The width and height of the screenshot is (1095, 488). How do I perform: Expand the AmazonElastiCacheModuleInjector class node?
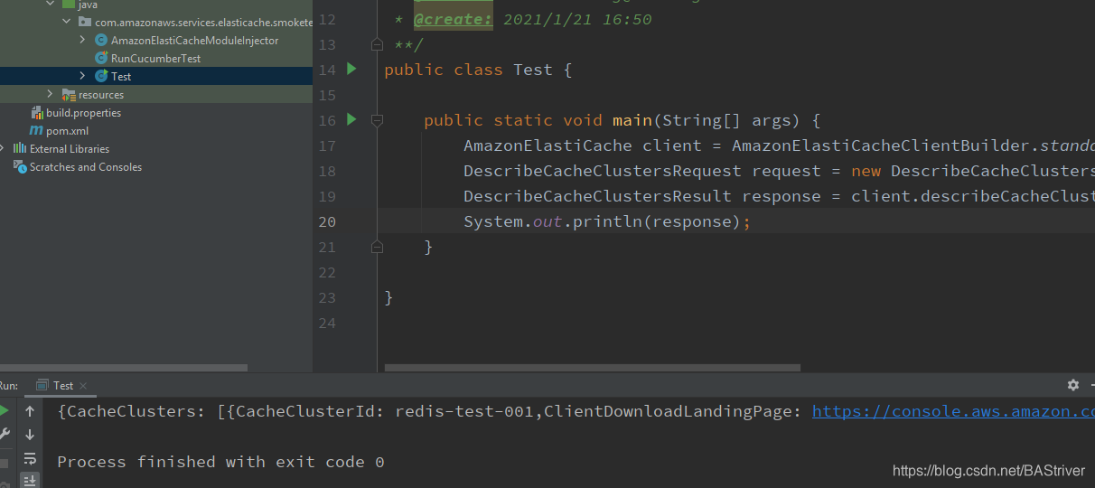(x=82, y=40)
